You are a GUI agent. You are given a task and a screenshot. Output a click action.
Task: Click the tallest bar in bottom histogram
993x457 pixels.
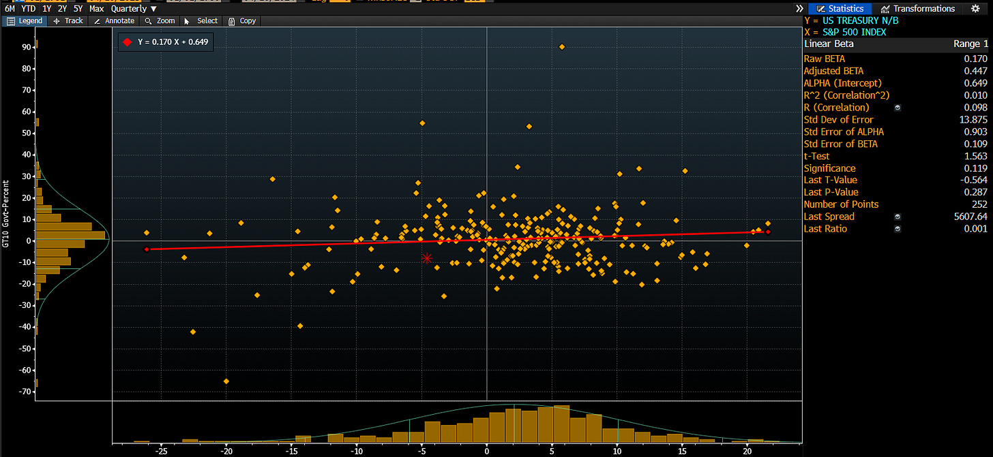coord(561,423)
